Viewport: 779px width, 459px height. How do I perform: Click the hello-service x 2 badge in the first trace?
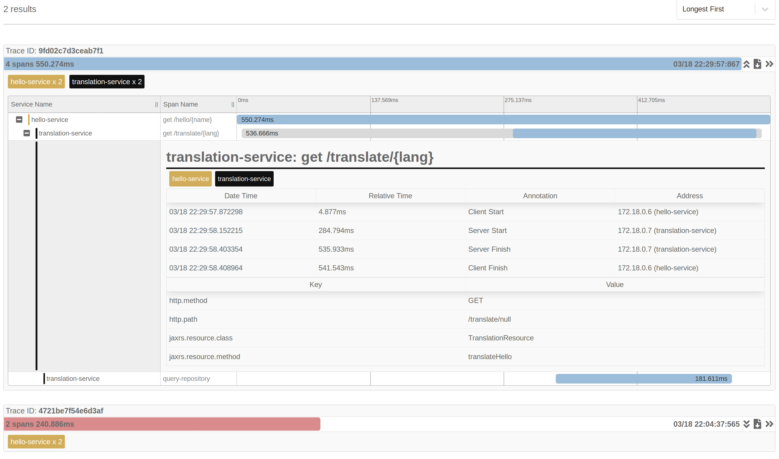(x=36, y=82)
